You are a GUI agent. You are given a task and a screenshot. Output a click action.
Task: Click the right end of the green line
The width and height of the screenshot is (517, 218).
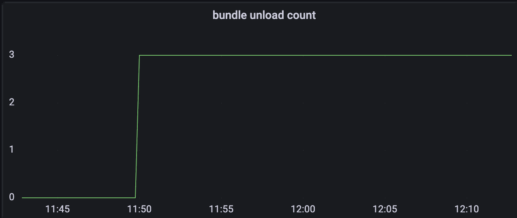[x=511, y=55]
